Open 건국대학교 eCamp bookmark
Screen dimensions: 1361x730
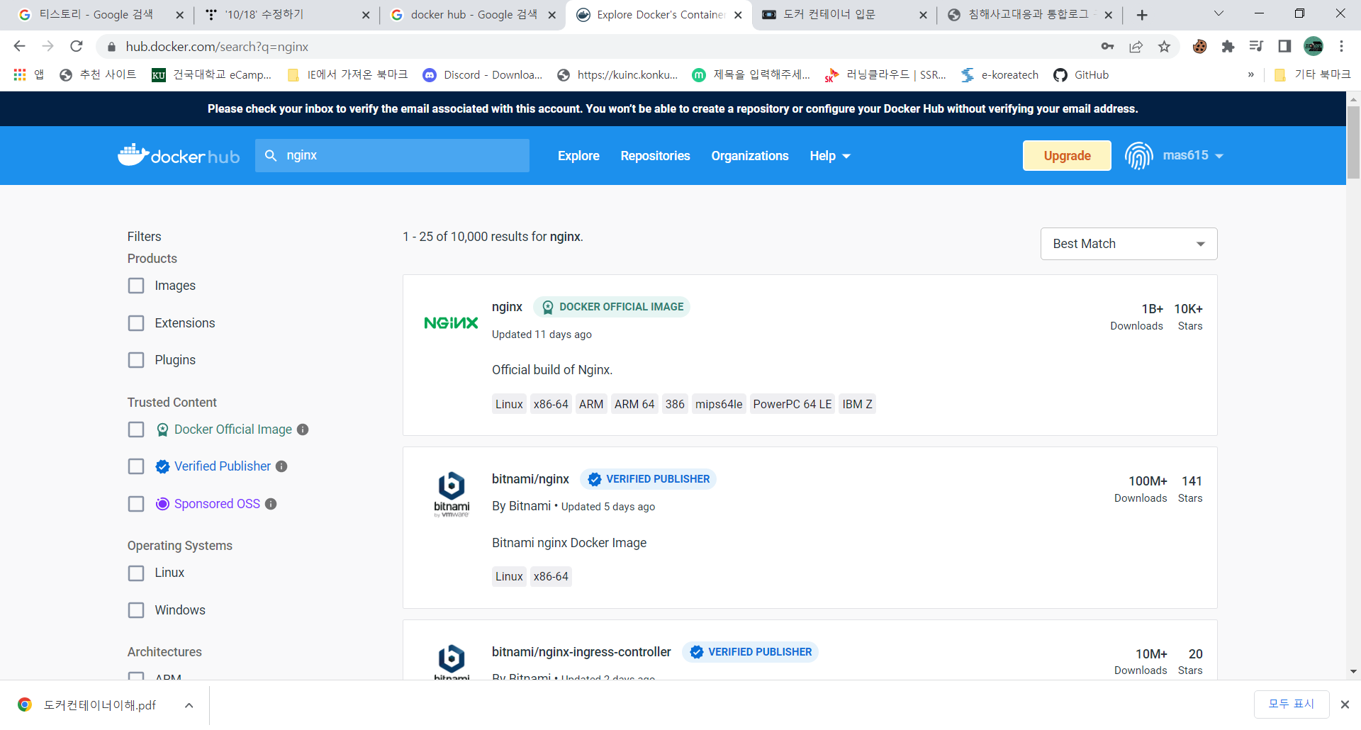212,74
